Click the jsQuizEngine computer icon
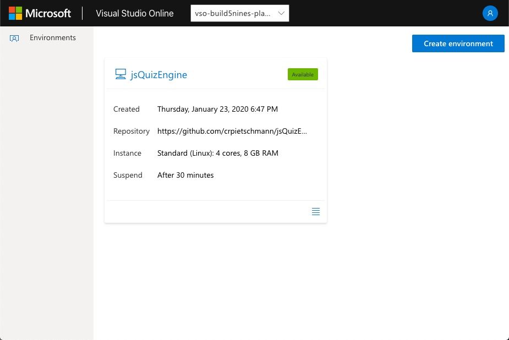The height and width of the screenshot is (340, 509). [x=121, y=74]
